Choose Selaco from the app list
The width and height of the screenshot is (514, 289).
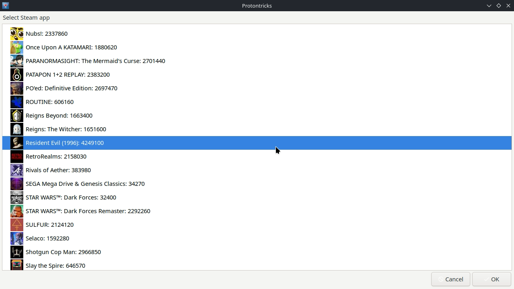(x=47, y=238)
